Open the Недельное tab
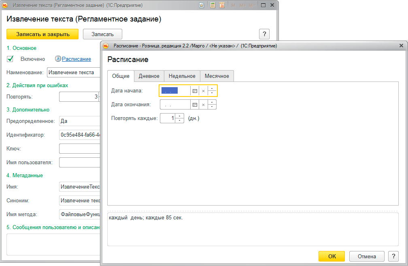Screen dimensions: 408x266 182,76
